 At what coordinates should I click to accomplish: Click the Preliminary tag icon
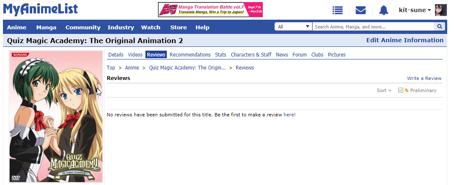pos(407,90)
